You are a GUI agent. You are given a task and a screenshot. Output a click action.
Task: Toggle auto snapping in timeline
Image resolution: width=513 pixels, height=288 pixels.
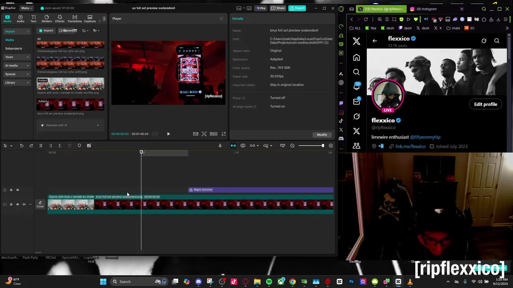click(x=243, y=146)
